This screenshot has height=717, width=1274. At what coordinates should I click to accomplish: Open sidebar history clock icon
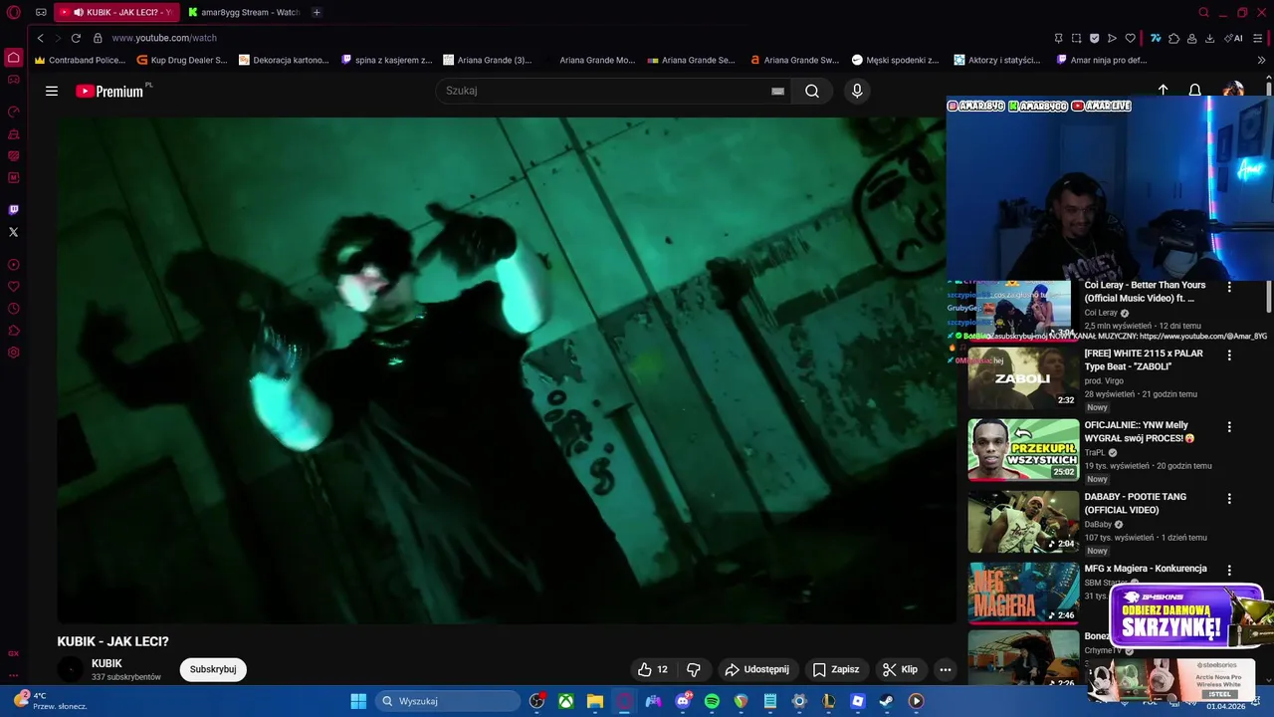(13, 309)
